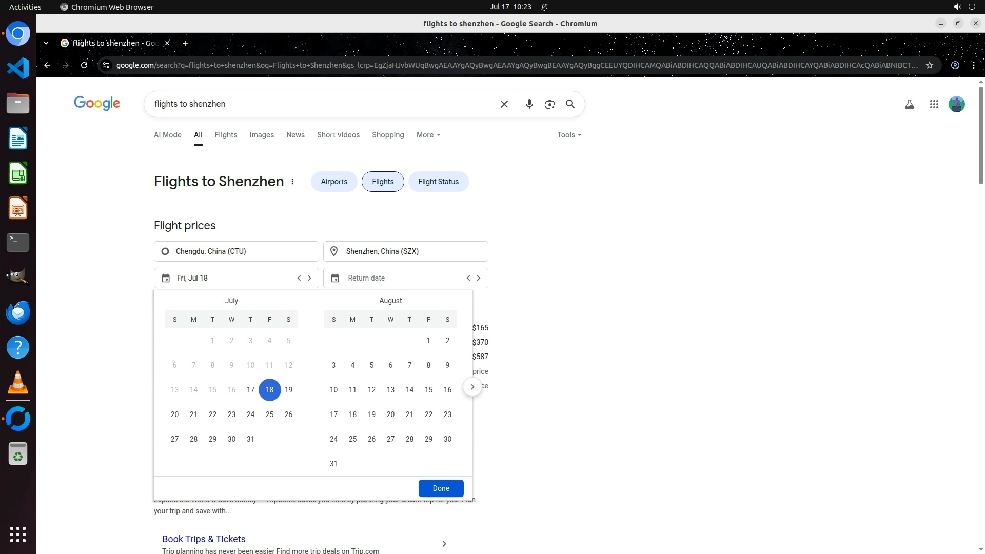The image size is (985, 554).
Task: Clear the search box with X icon
Action: coord(504,104)
